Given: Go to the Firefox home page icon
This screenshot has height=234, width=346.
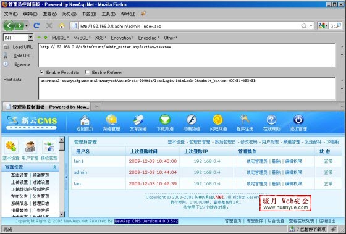Looking at the screenshot, I should pyautogui.click(x=62, y=26).
